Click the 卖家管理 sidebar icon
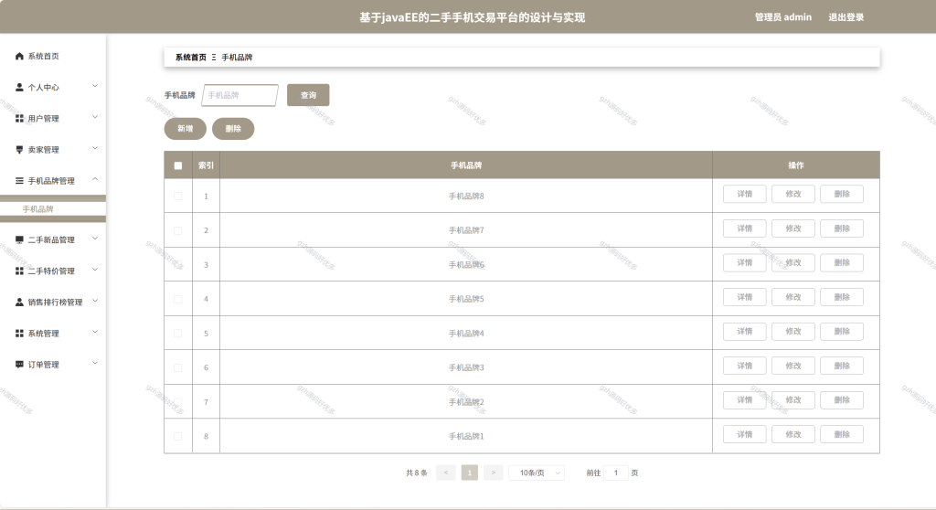 tap(19, 150)
